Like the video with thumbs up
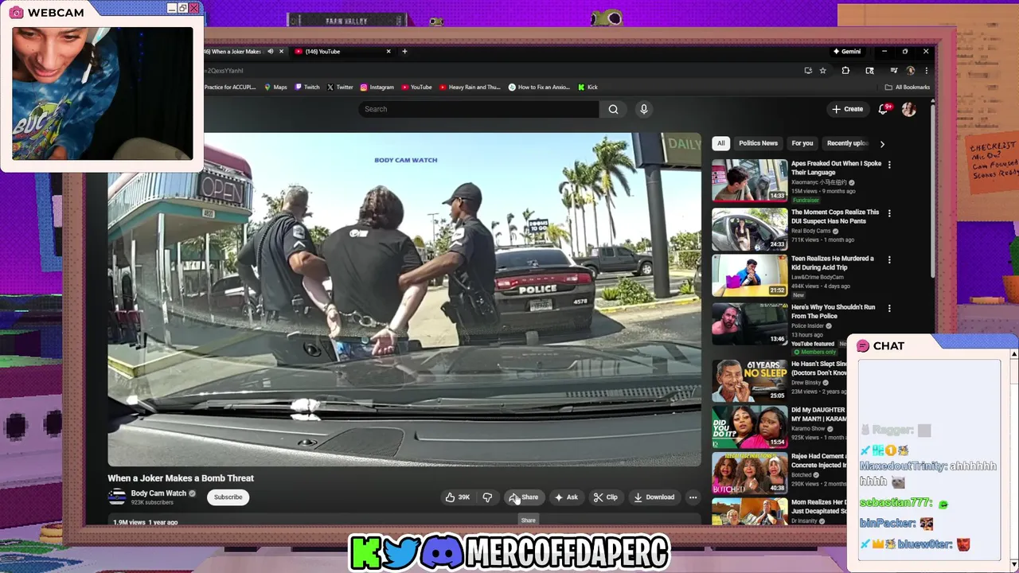1019x573 pixels. (458, 497)
